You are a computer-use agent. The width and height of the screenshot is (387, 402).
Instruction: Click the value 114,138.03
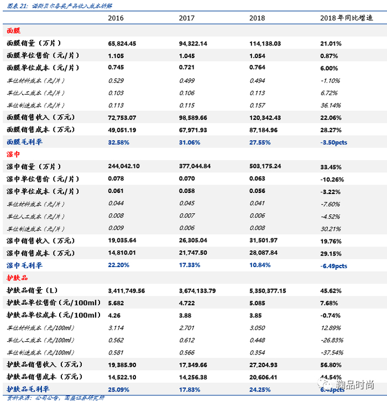(265, 44)
